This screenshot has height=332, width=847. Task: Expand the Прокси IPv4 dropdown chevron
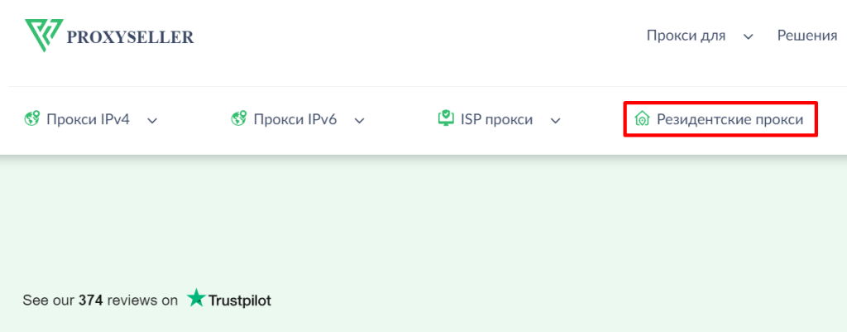click(152, 121)
